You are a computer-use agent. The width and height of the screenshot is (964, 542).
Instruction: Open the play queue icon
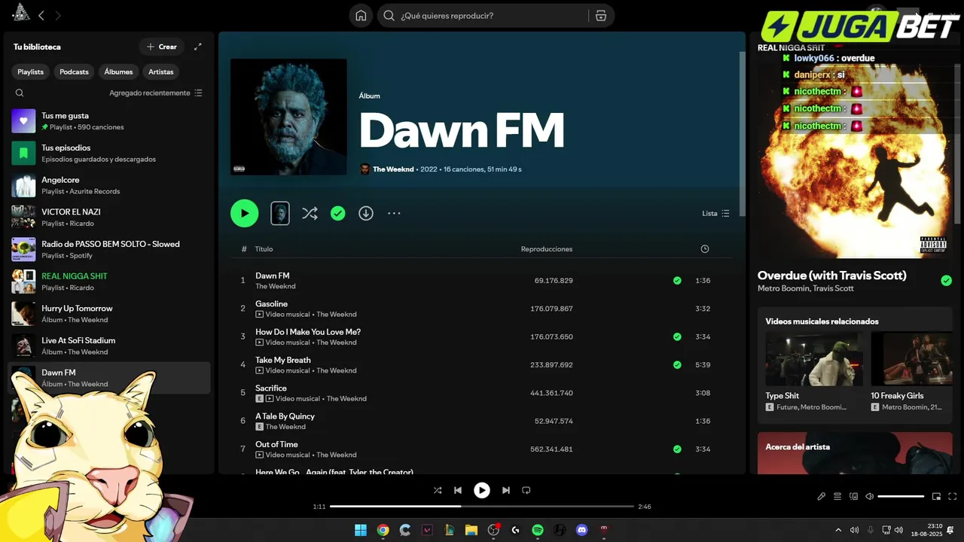coord(837,497)
